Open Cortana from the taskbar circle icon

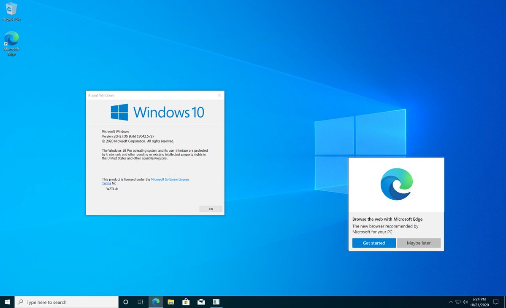(x=125, y=302)
